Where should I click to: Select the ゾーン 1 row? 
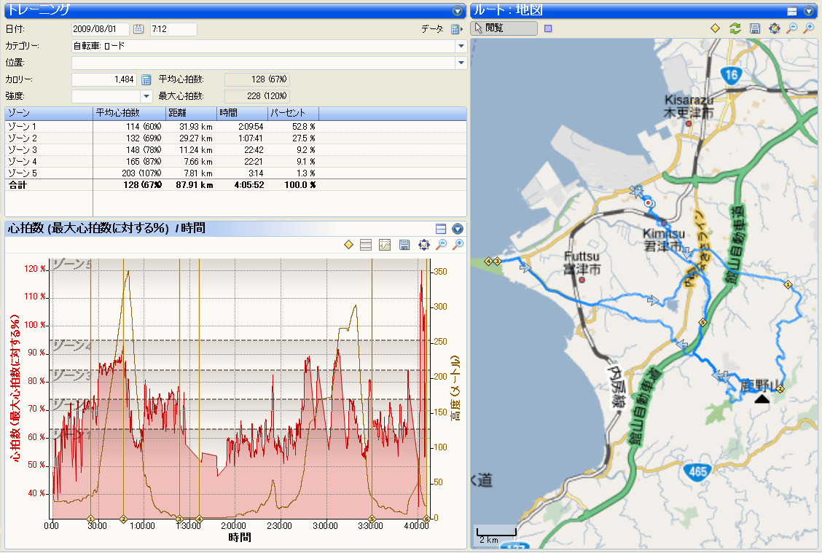coord(235,127)
